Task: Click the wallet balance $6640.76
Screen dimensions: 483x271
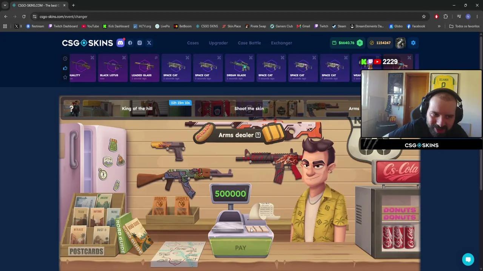Action: pos(344,43)
